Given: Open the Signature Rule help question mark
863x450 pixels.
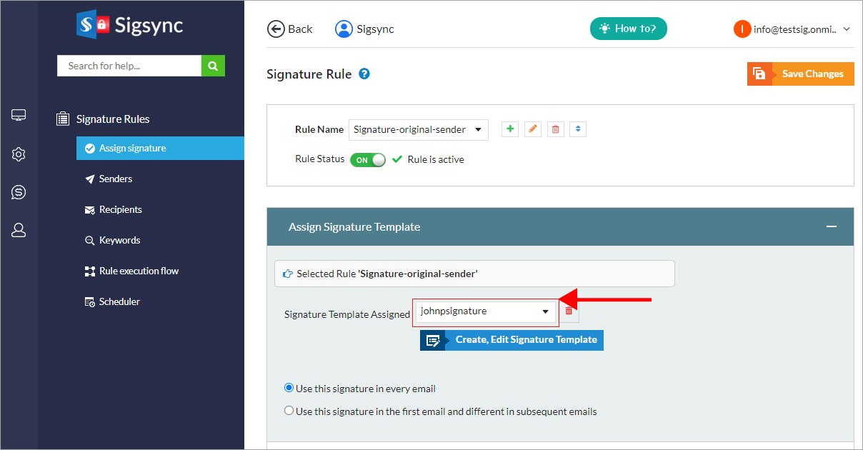Looking at the screenshot, I should [x=364, y=74].
